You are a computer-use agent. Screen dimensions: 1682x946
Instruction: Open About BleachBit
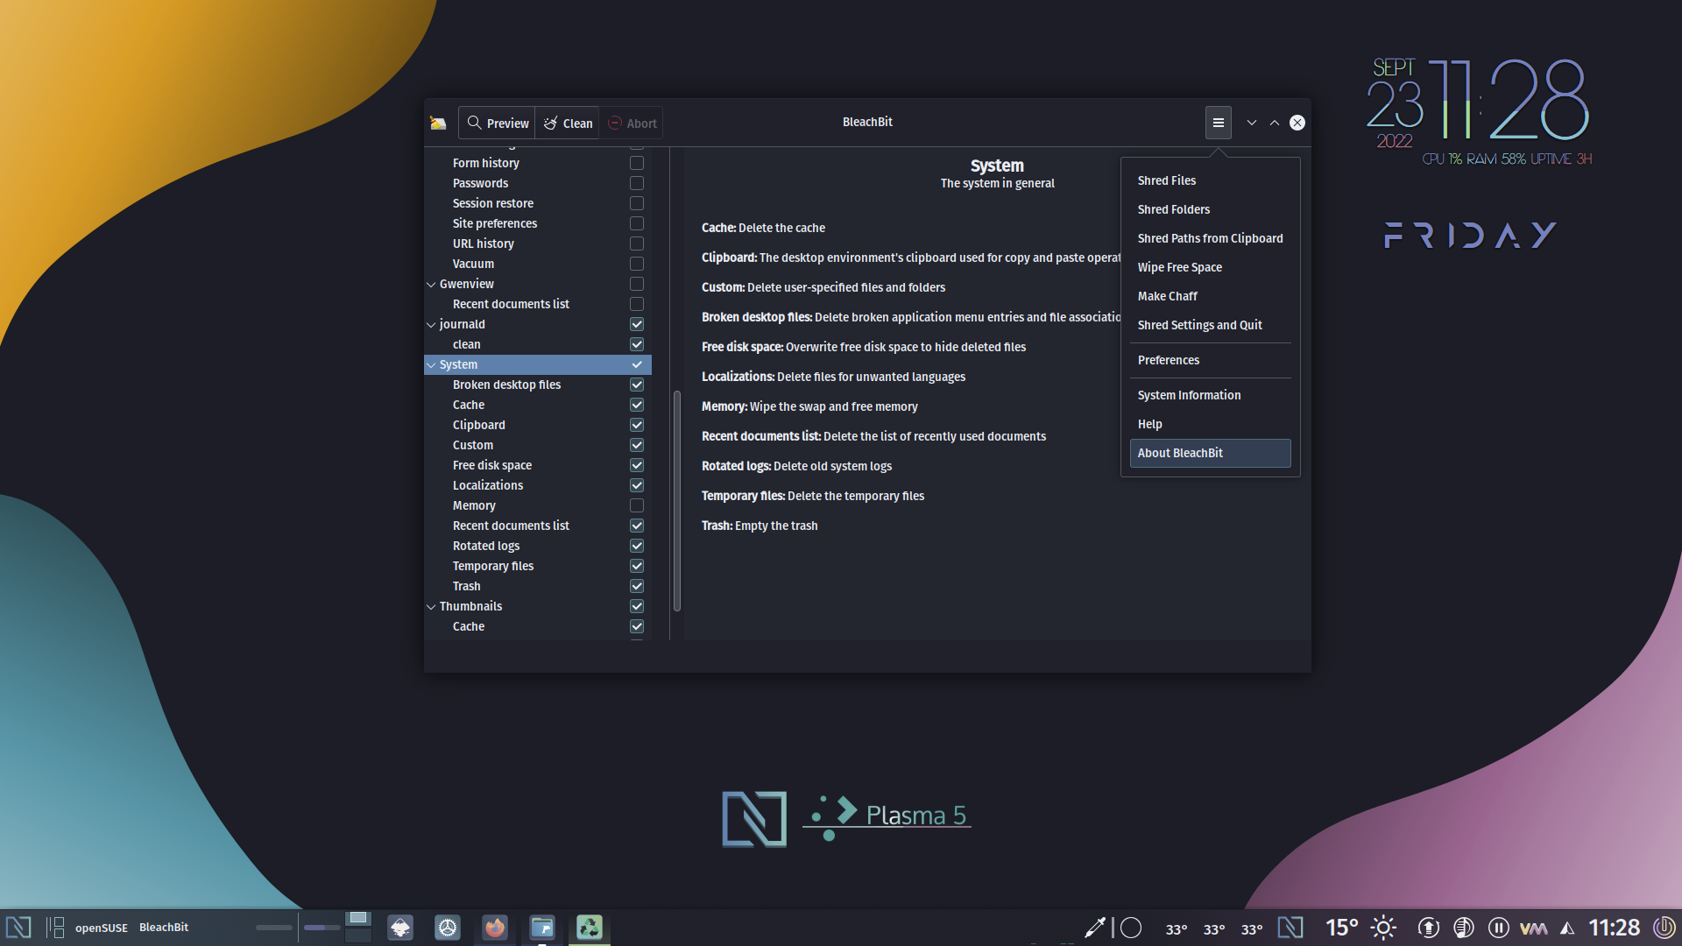pyautogui.click(x=1210, y=453)
